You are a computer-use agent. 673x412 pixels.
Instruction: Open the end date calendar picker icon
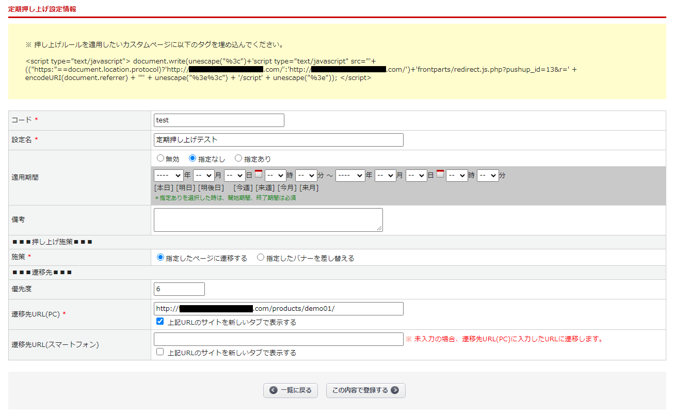(440, 174)
